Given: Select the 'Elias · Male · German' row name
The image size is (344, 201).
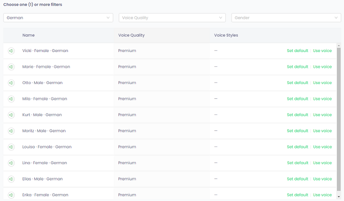Looking at the screenshot, I should click(x=42, y=179).
